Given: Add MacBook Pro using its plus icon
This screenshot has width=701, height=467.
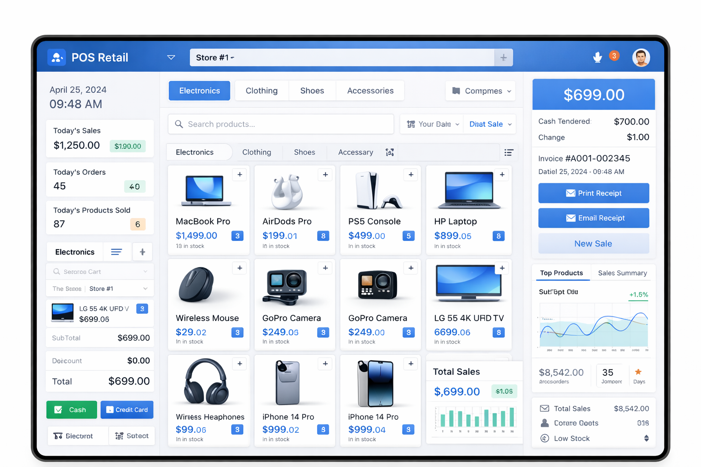Looking at the screenshot, I should coord(240,175).
